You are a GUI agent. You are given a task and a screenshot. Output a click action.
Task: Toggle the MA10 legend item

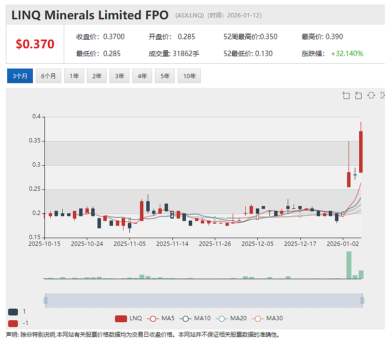[x=195, y=318]
